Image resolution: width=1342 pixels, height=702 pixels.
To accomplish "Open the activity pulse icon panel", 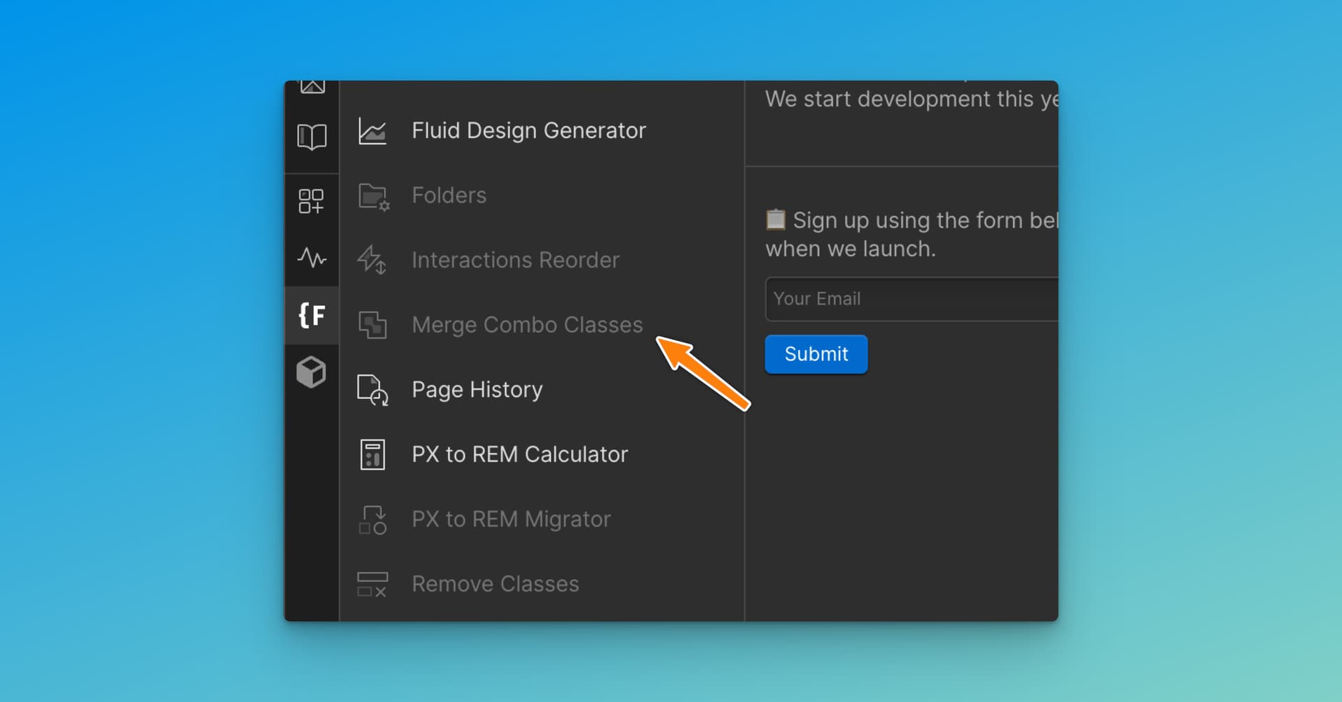I will 312,258.
